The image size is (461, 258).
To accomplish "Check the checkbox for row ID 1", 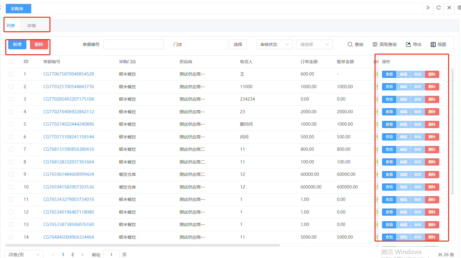I will [11, 74].
